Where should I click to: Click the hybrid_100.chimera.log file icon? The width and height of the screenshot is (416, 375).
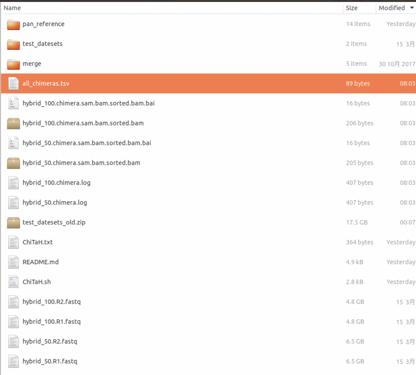pyautogui.click(x=13, y=183)
